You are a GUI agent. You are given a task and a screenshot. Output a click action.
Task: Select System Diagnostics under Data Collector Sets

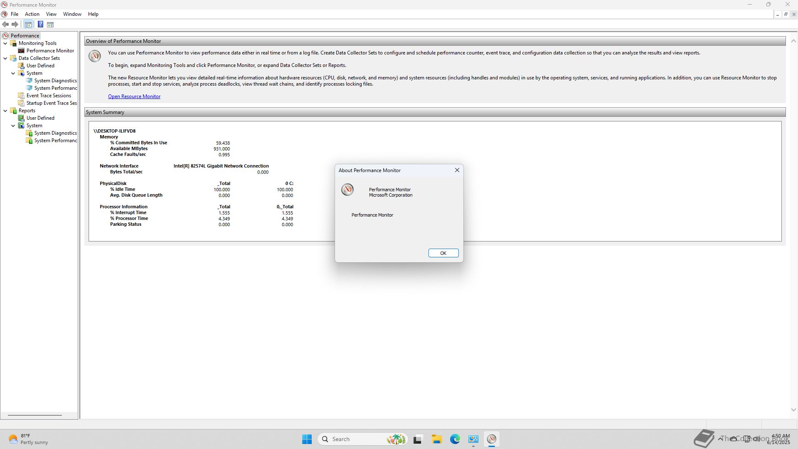click(x=55, y=81)
